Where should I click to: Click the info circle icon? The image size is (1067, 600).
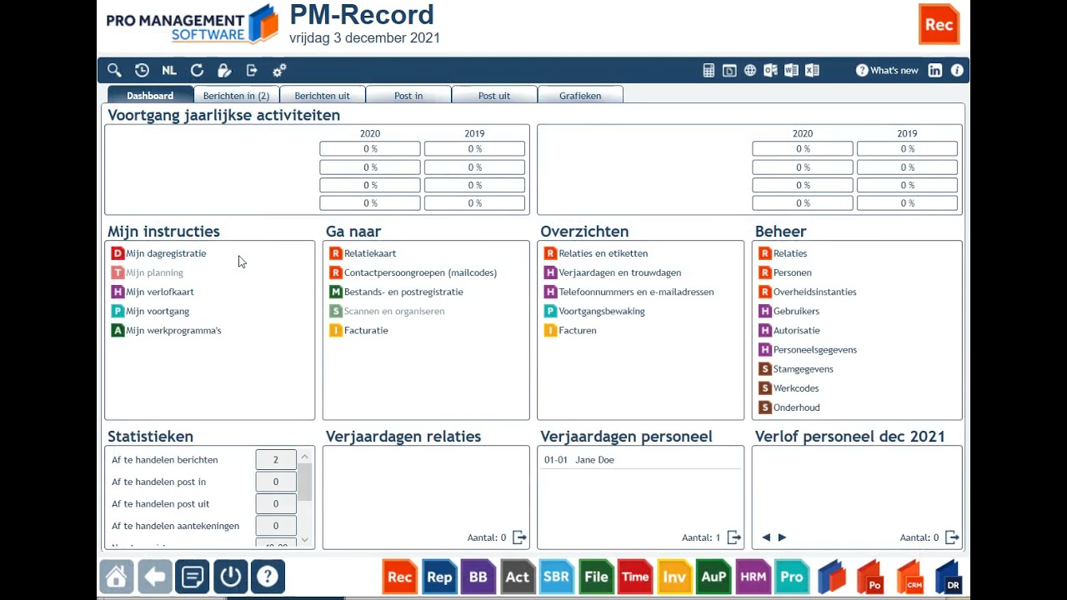pyautogui.click(x=957, y=71)
